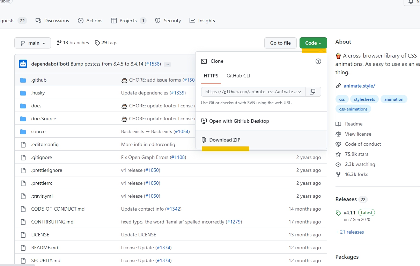Click the css topic tag
Viewport: 420px width, 266px height.
click(x=342, y=99)
